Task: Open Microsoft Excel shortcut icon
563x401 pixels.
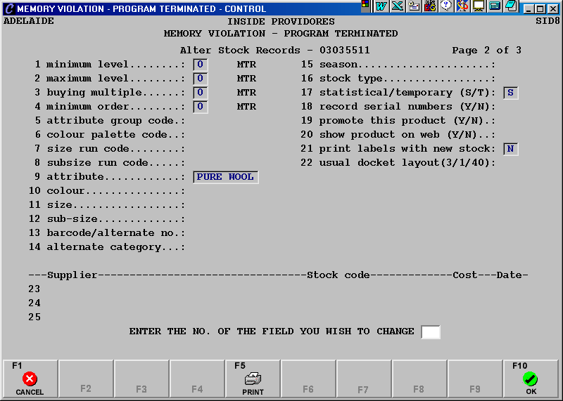Action: [x=397, y=6]
